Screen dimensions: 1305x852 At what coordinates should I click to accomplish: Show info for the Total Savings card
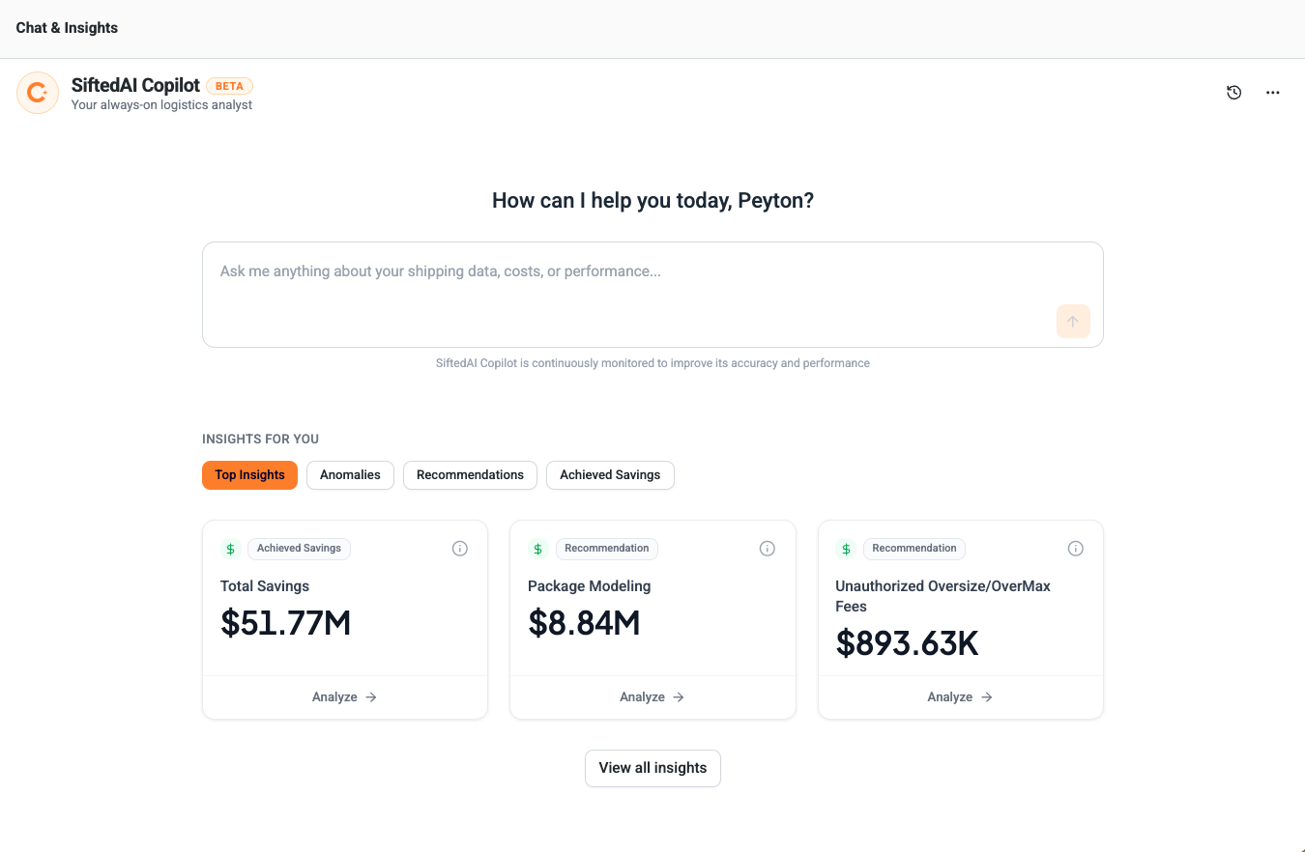[460, 549]
